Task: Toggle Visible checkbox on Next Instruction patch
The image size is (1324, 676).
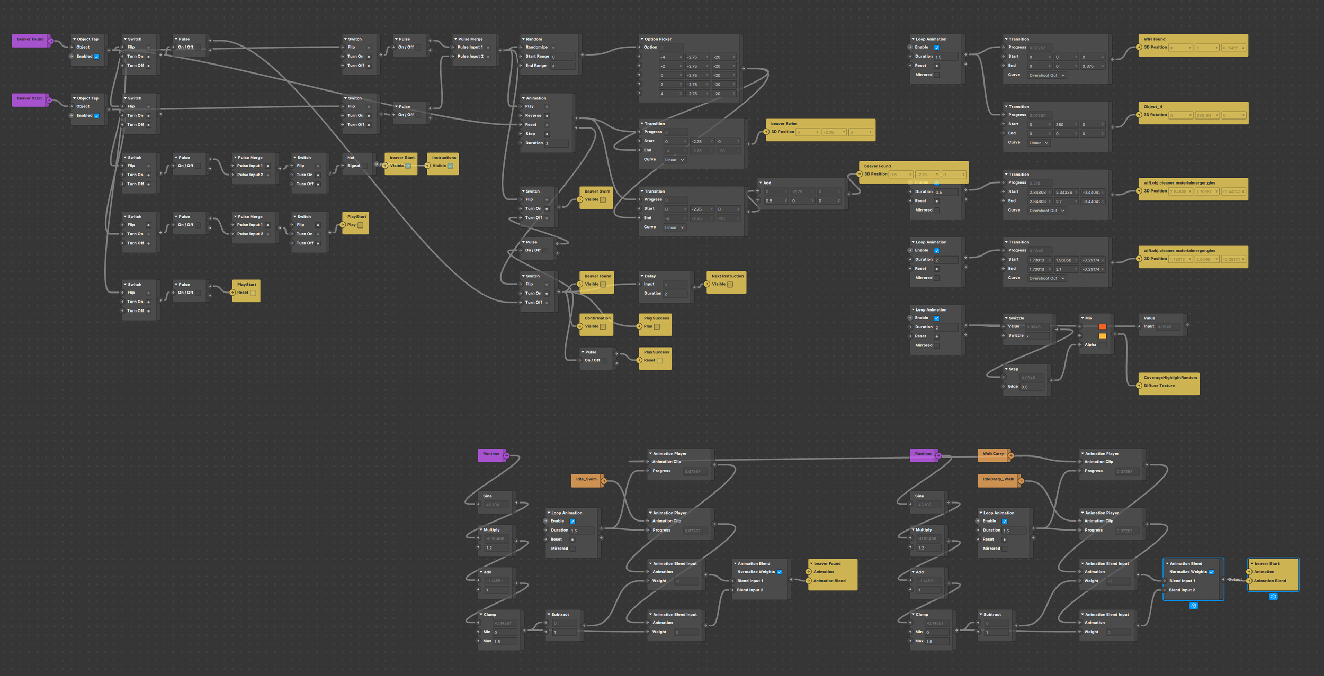Action: pos(730,284)
